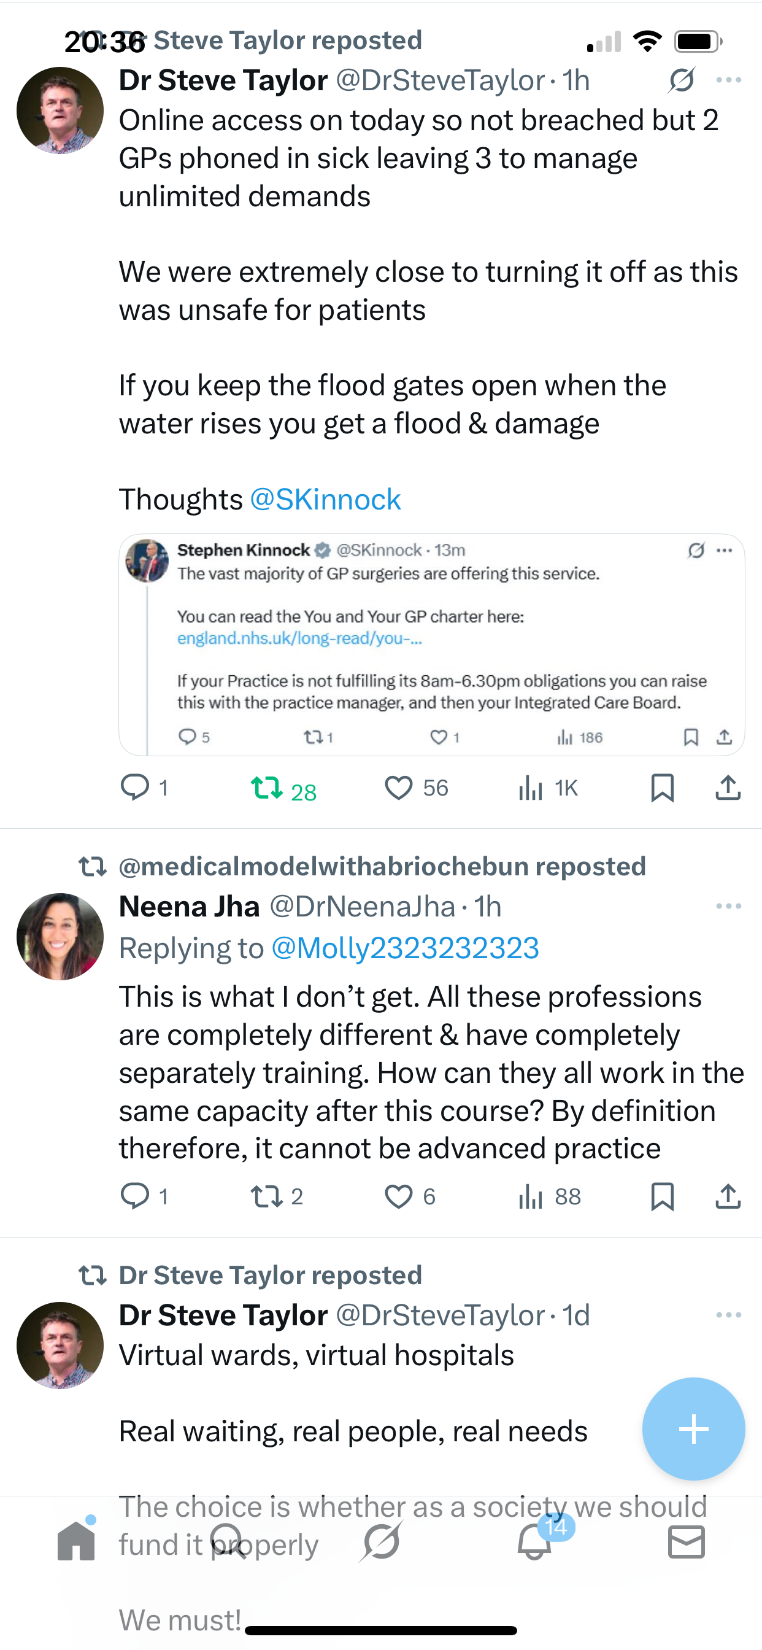Viewport: 762px width, 1650px height.
Task: Tap the floating compose post button
Action: (693, 1429)
